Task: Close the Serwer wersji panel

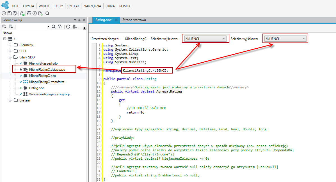Action: point(84,20)
